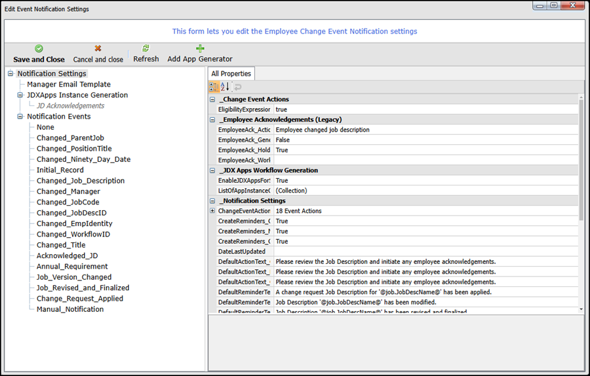The width and height of the screenshot is (590, 376).
Task: Click the orange X Cancel and close icon
Action: click(x=98, y=48)
